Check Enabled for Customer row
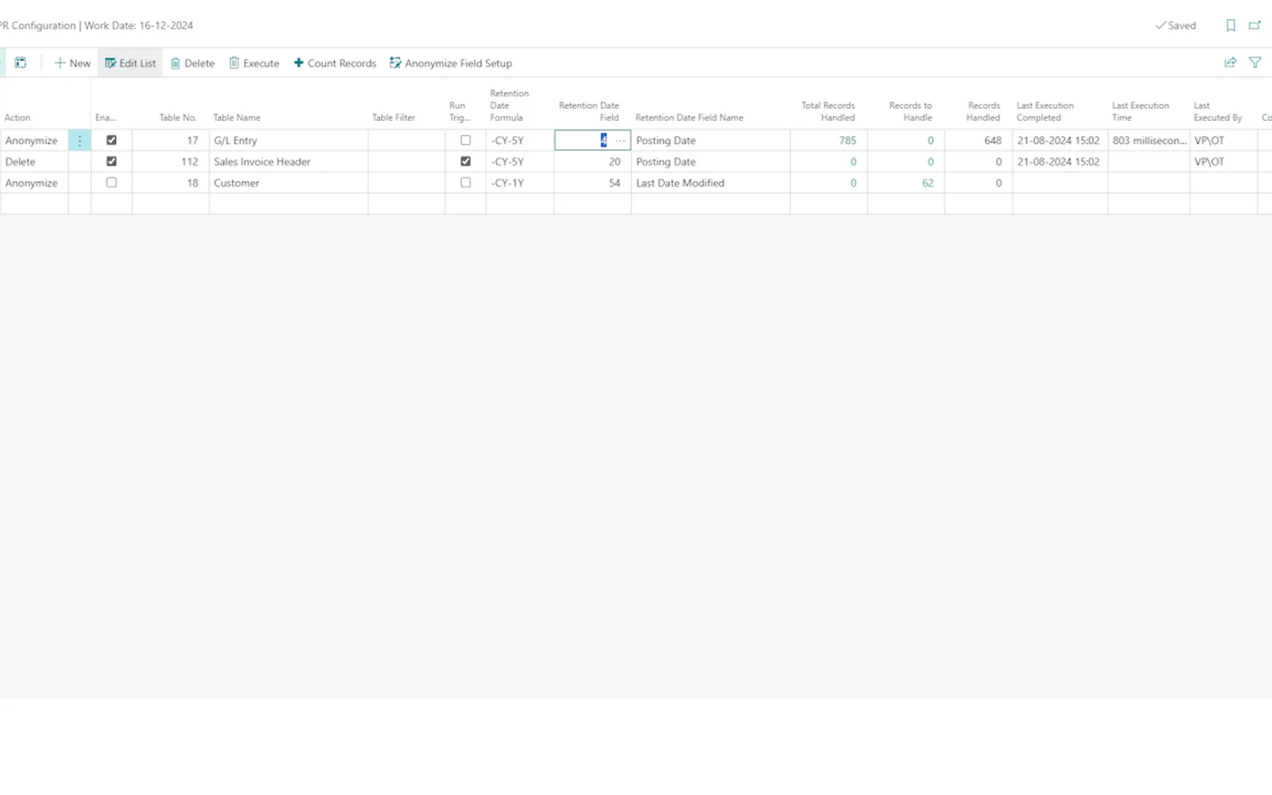The height and width of the screenshot is (795, 1272). pos(111,183)
